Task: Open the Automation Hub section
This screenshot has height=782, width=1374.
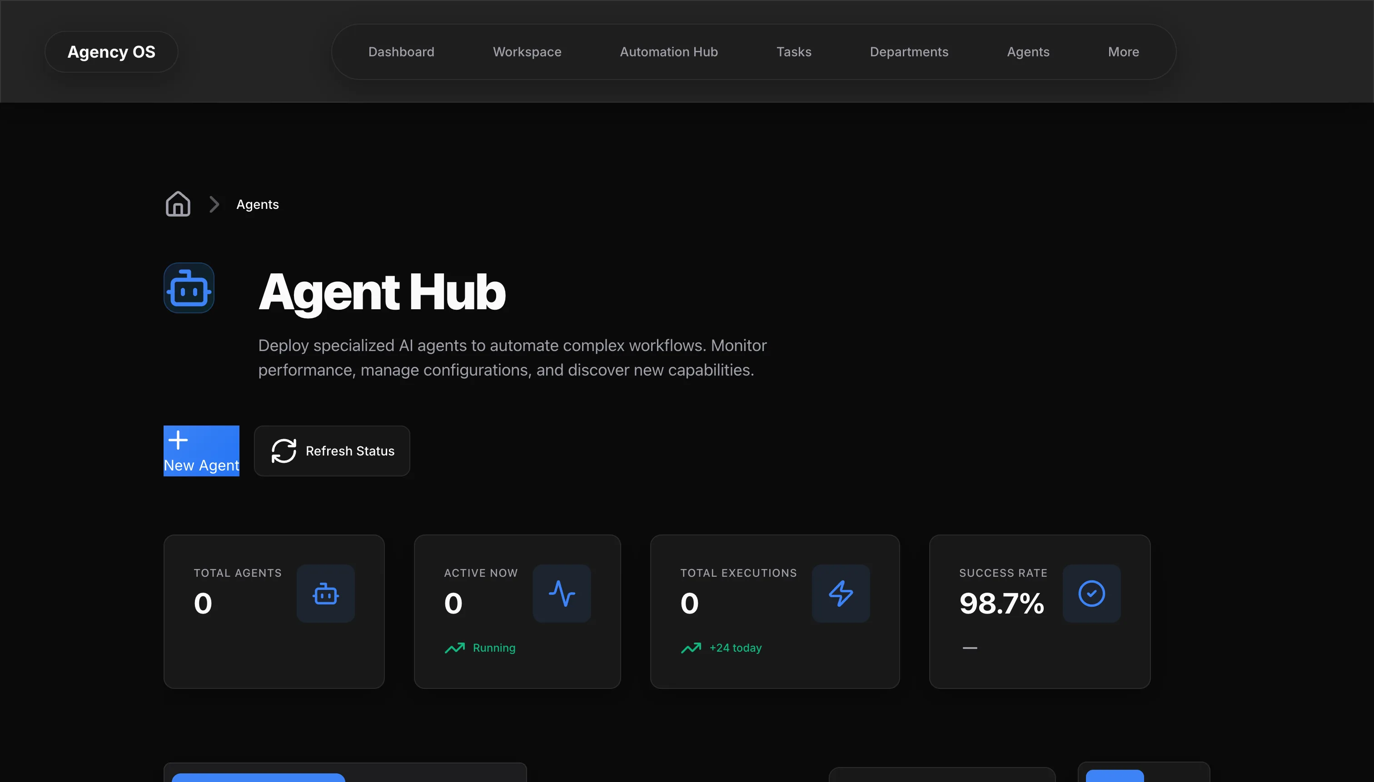Action: (x=668, y=52)
